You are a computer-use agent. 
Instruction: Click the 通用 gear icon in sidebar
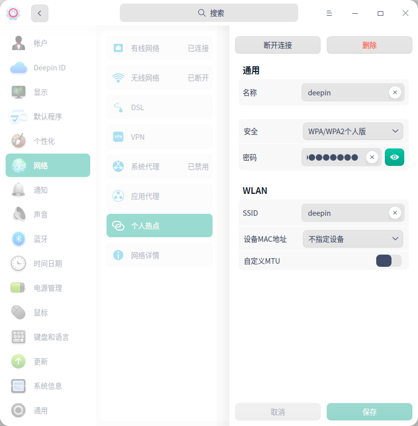coord(18,410)
